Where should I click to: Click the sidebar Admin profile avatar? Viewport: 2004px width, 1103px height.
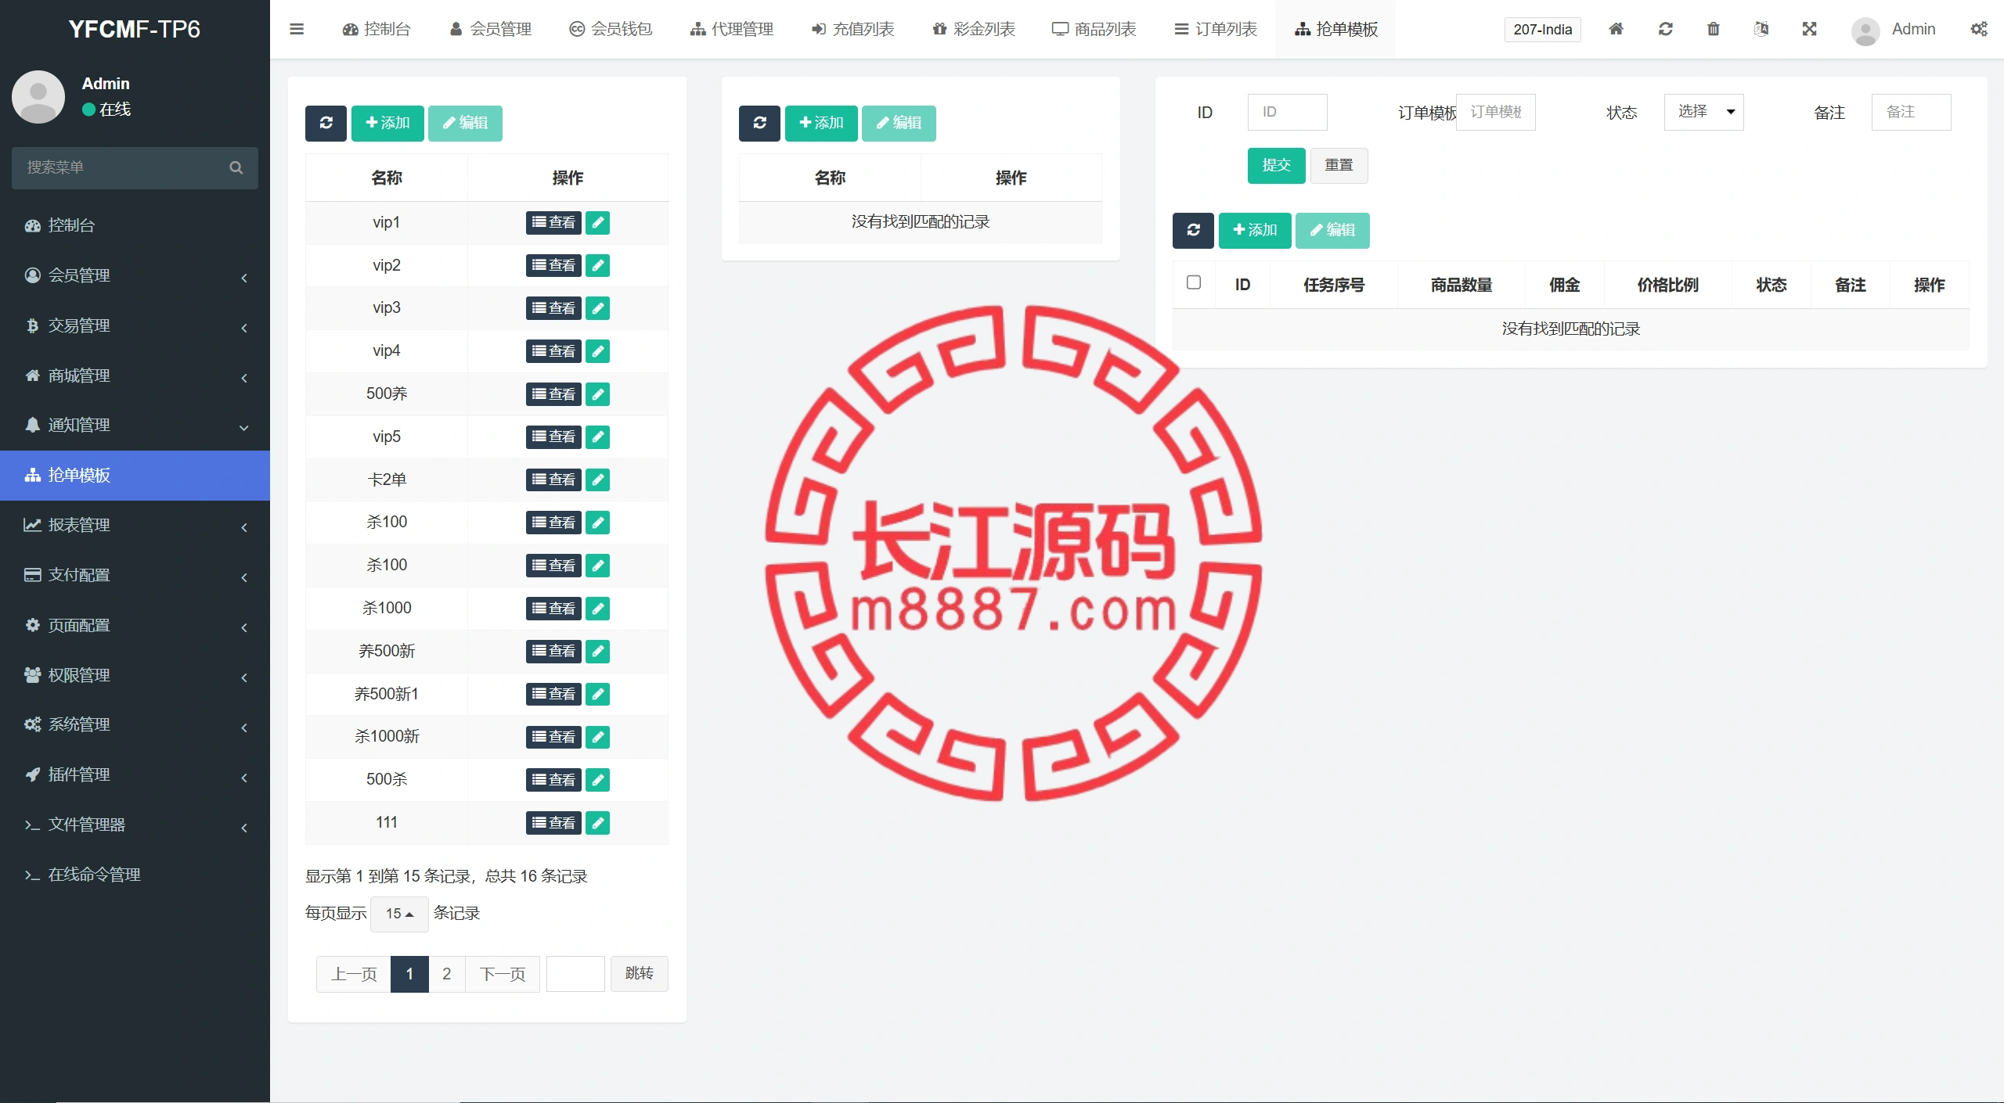click(38, 97)
